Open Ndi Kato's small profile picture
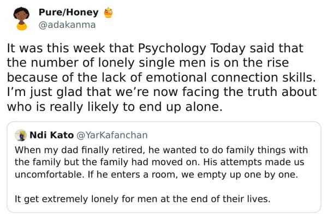 (21, 135)
